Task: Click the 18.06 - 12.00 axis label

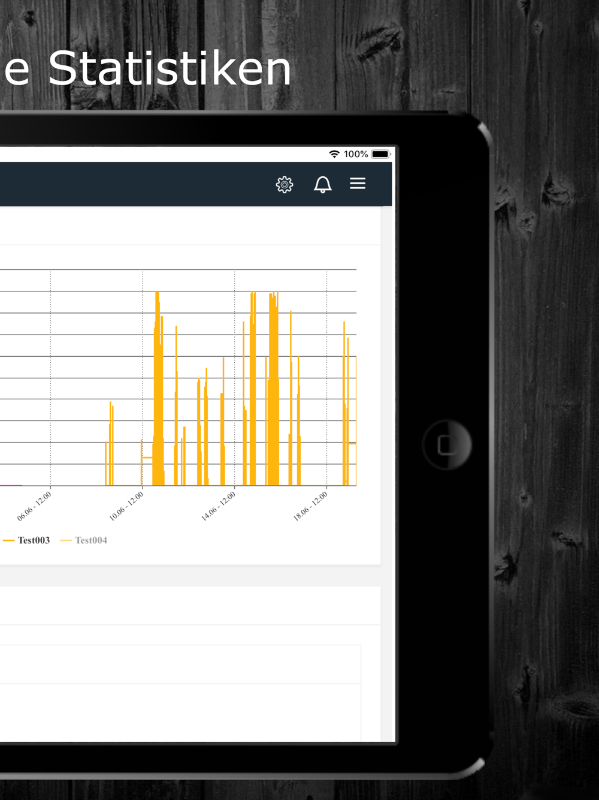Action: (310, 506)
